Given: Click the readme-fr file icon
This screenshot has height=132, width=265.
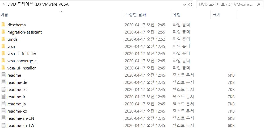Looking at the screenshot, I should (x=3, y=97).
